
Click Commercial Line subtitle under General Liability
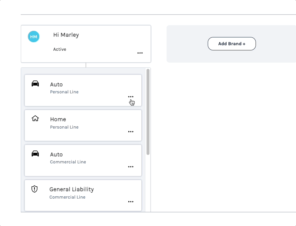click(68, 197)
